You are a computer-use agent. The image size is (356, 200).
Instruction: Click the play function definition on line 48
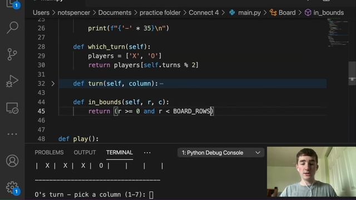tap(78, 139)
